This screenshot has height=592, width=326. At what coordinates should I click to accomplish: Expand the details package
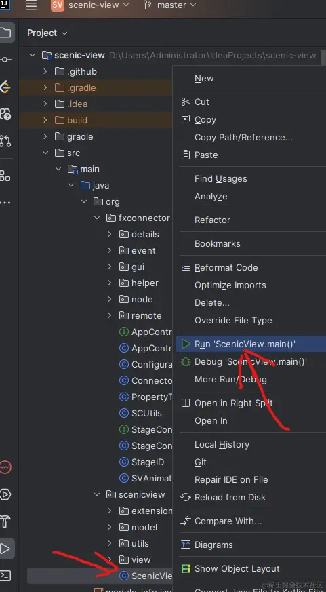pyautogui.click(x=109, y=234)
